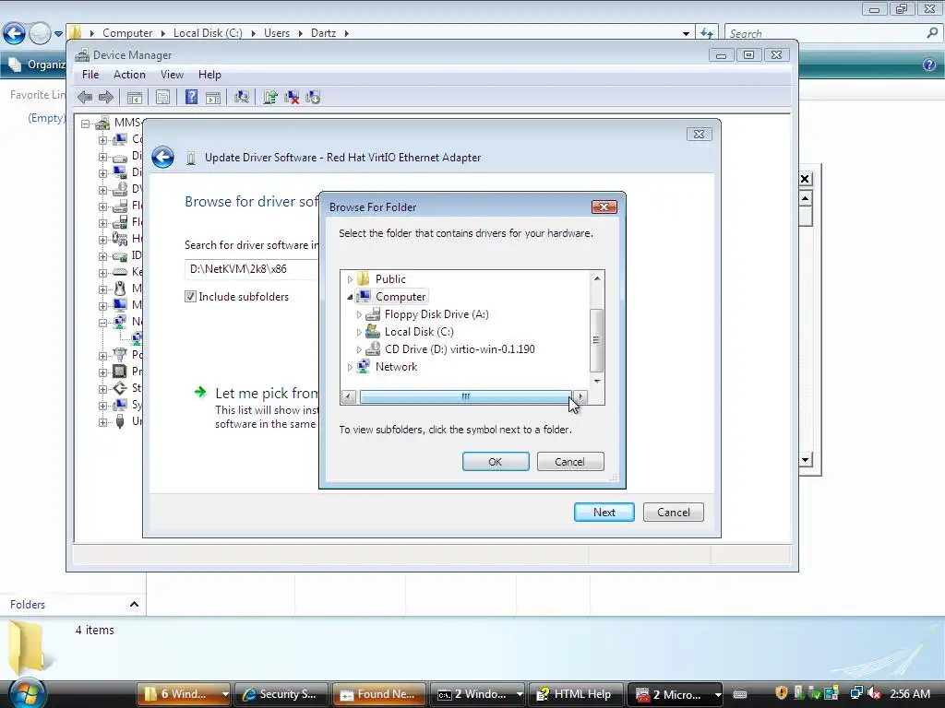
Task: Click the blue Help question mark toolbar icon
Action: [x=191, y=97]
